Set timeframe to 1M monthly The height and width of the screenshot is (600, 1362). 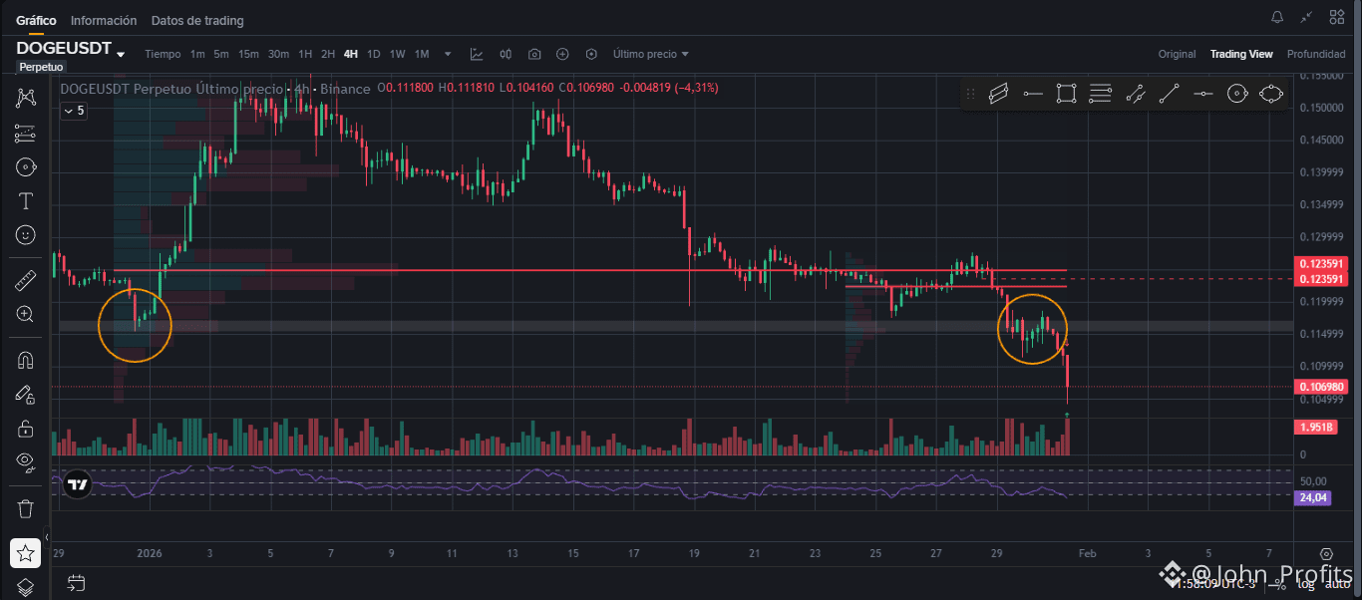[422, 54]
